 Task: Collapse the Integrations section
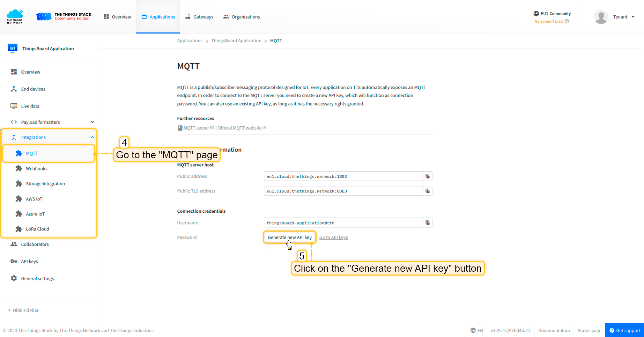[x=33, y=137]
